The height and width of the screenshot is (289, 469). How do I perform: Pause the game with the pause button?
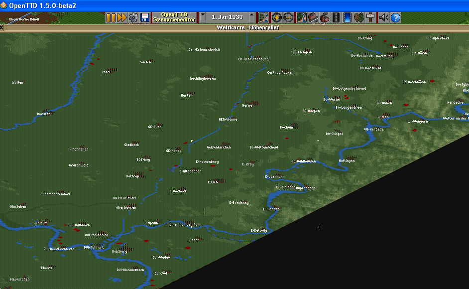point(111,18)
